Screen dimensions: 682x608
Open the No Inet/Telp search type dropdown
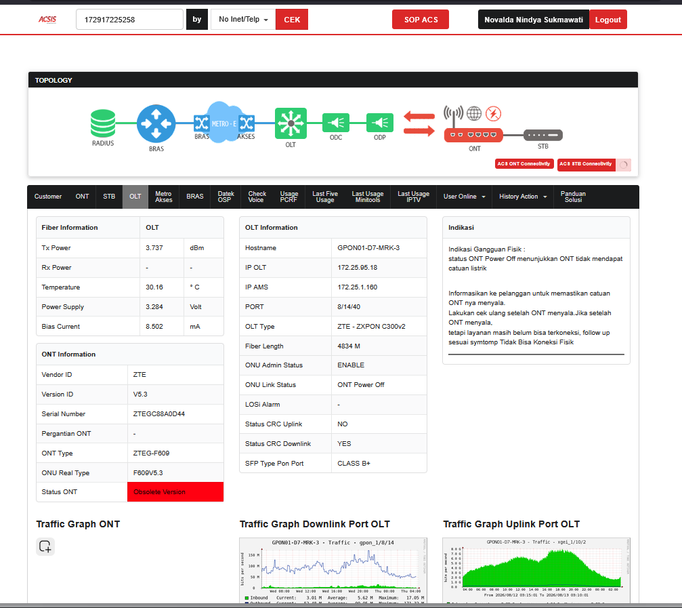[243, 20]
